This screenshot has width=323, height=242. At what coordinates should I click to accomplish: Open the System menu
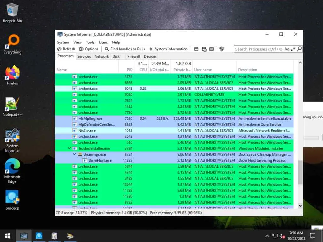click(x=63, y=42)
